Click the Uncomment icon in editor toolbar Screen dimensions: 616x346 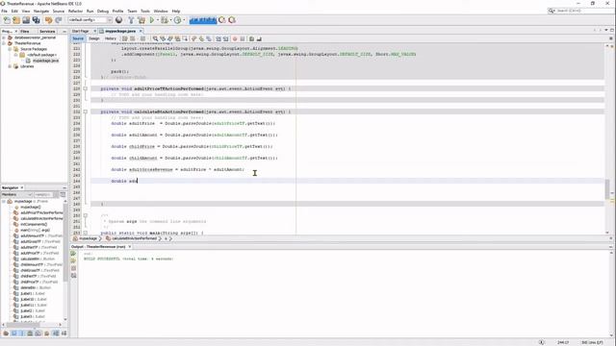pyautogui.click(x=259, y=38)
